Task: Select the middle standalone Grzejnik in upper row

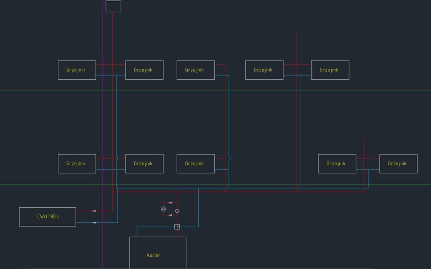Action: pos(195,70)
